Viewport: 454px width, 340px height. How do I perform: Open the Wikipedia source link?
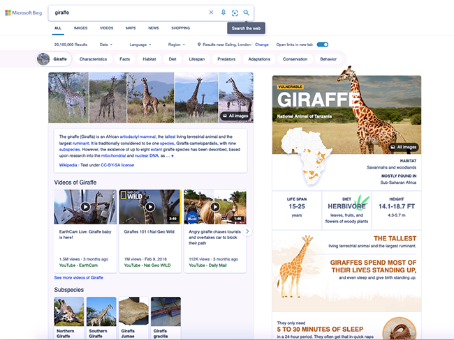click(68, 165)
